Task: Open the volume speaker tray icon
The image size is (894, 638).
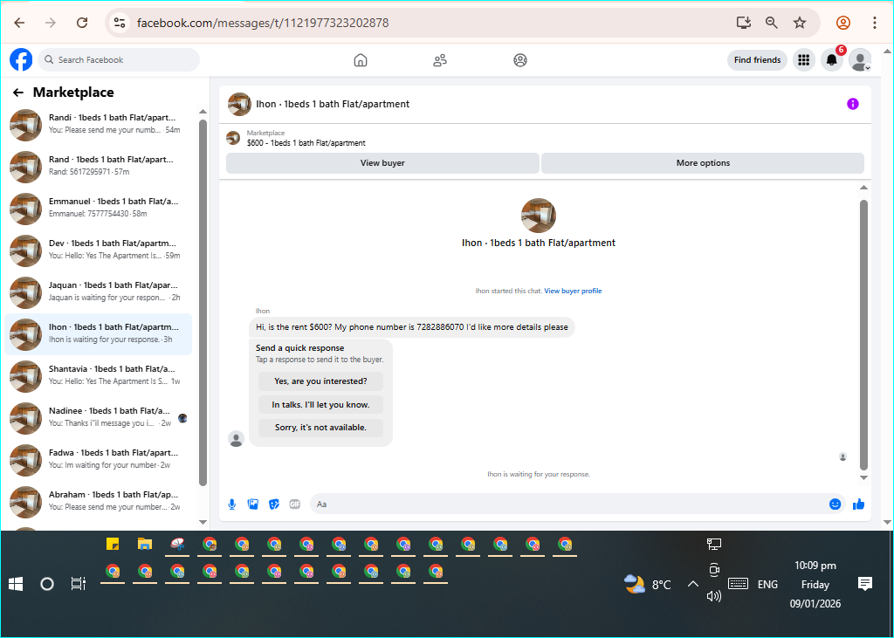Action: click(714, 596)
